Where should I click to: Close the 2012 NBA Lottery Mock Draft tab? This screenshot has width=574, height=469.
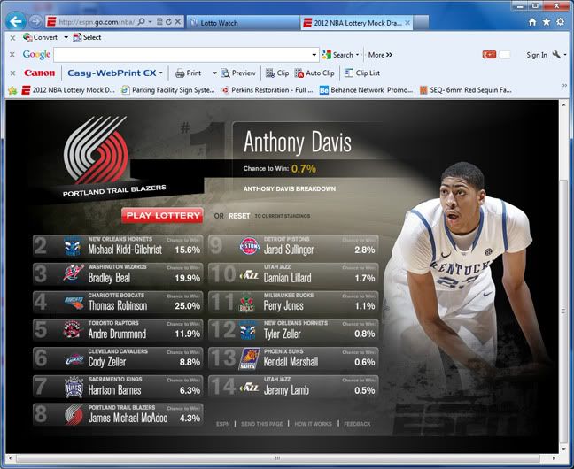(407, 23)
